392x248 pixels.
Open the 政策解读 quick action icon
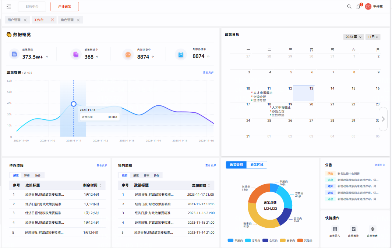coord(353,229)
